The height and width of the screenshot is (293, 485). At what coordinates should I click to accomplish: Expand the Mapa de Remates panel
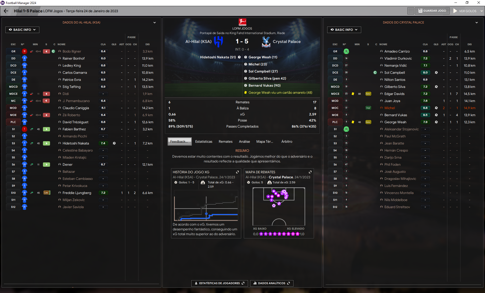[310, 172]
